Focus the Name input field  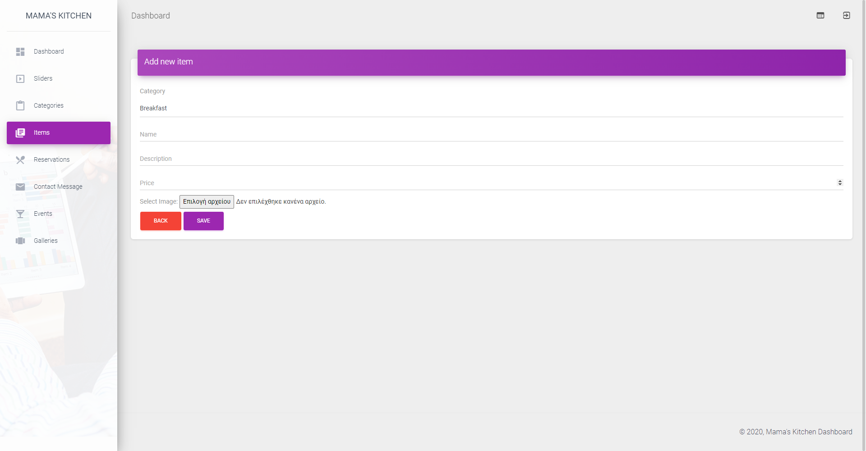point(492,134)
